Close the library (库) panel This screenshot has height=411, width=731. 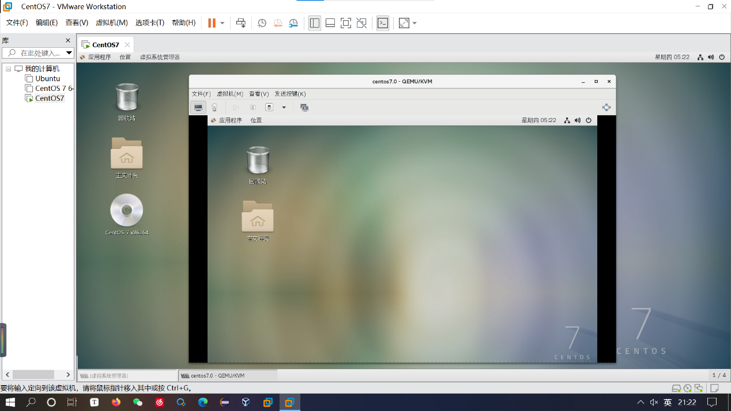[x=68, y=41]
